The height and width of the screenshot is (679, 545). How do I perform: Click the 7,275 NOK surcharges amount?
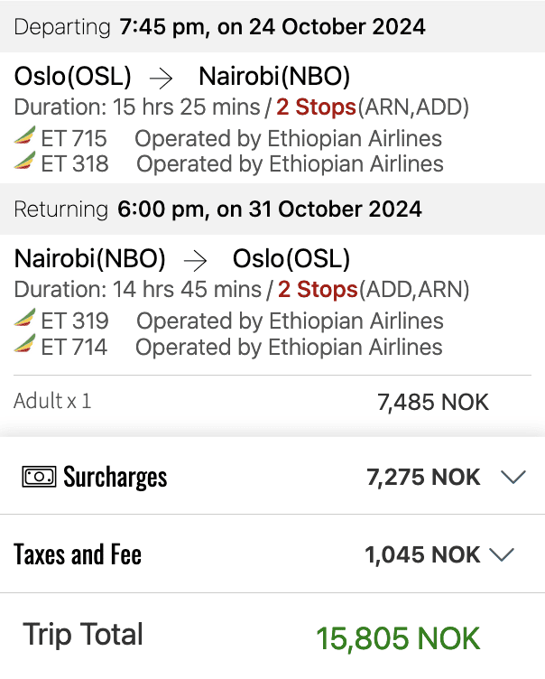pos(423,477)
